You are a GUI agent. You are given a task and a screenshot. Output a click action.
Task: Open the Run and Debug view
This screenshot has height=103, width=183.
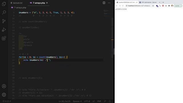pyautogui.click(x=4, y=30)
